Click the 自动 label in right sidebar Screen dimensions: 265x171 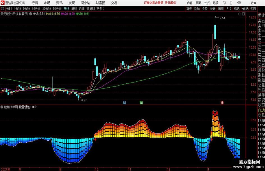(261, 110)
